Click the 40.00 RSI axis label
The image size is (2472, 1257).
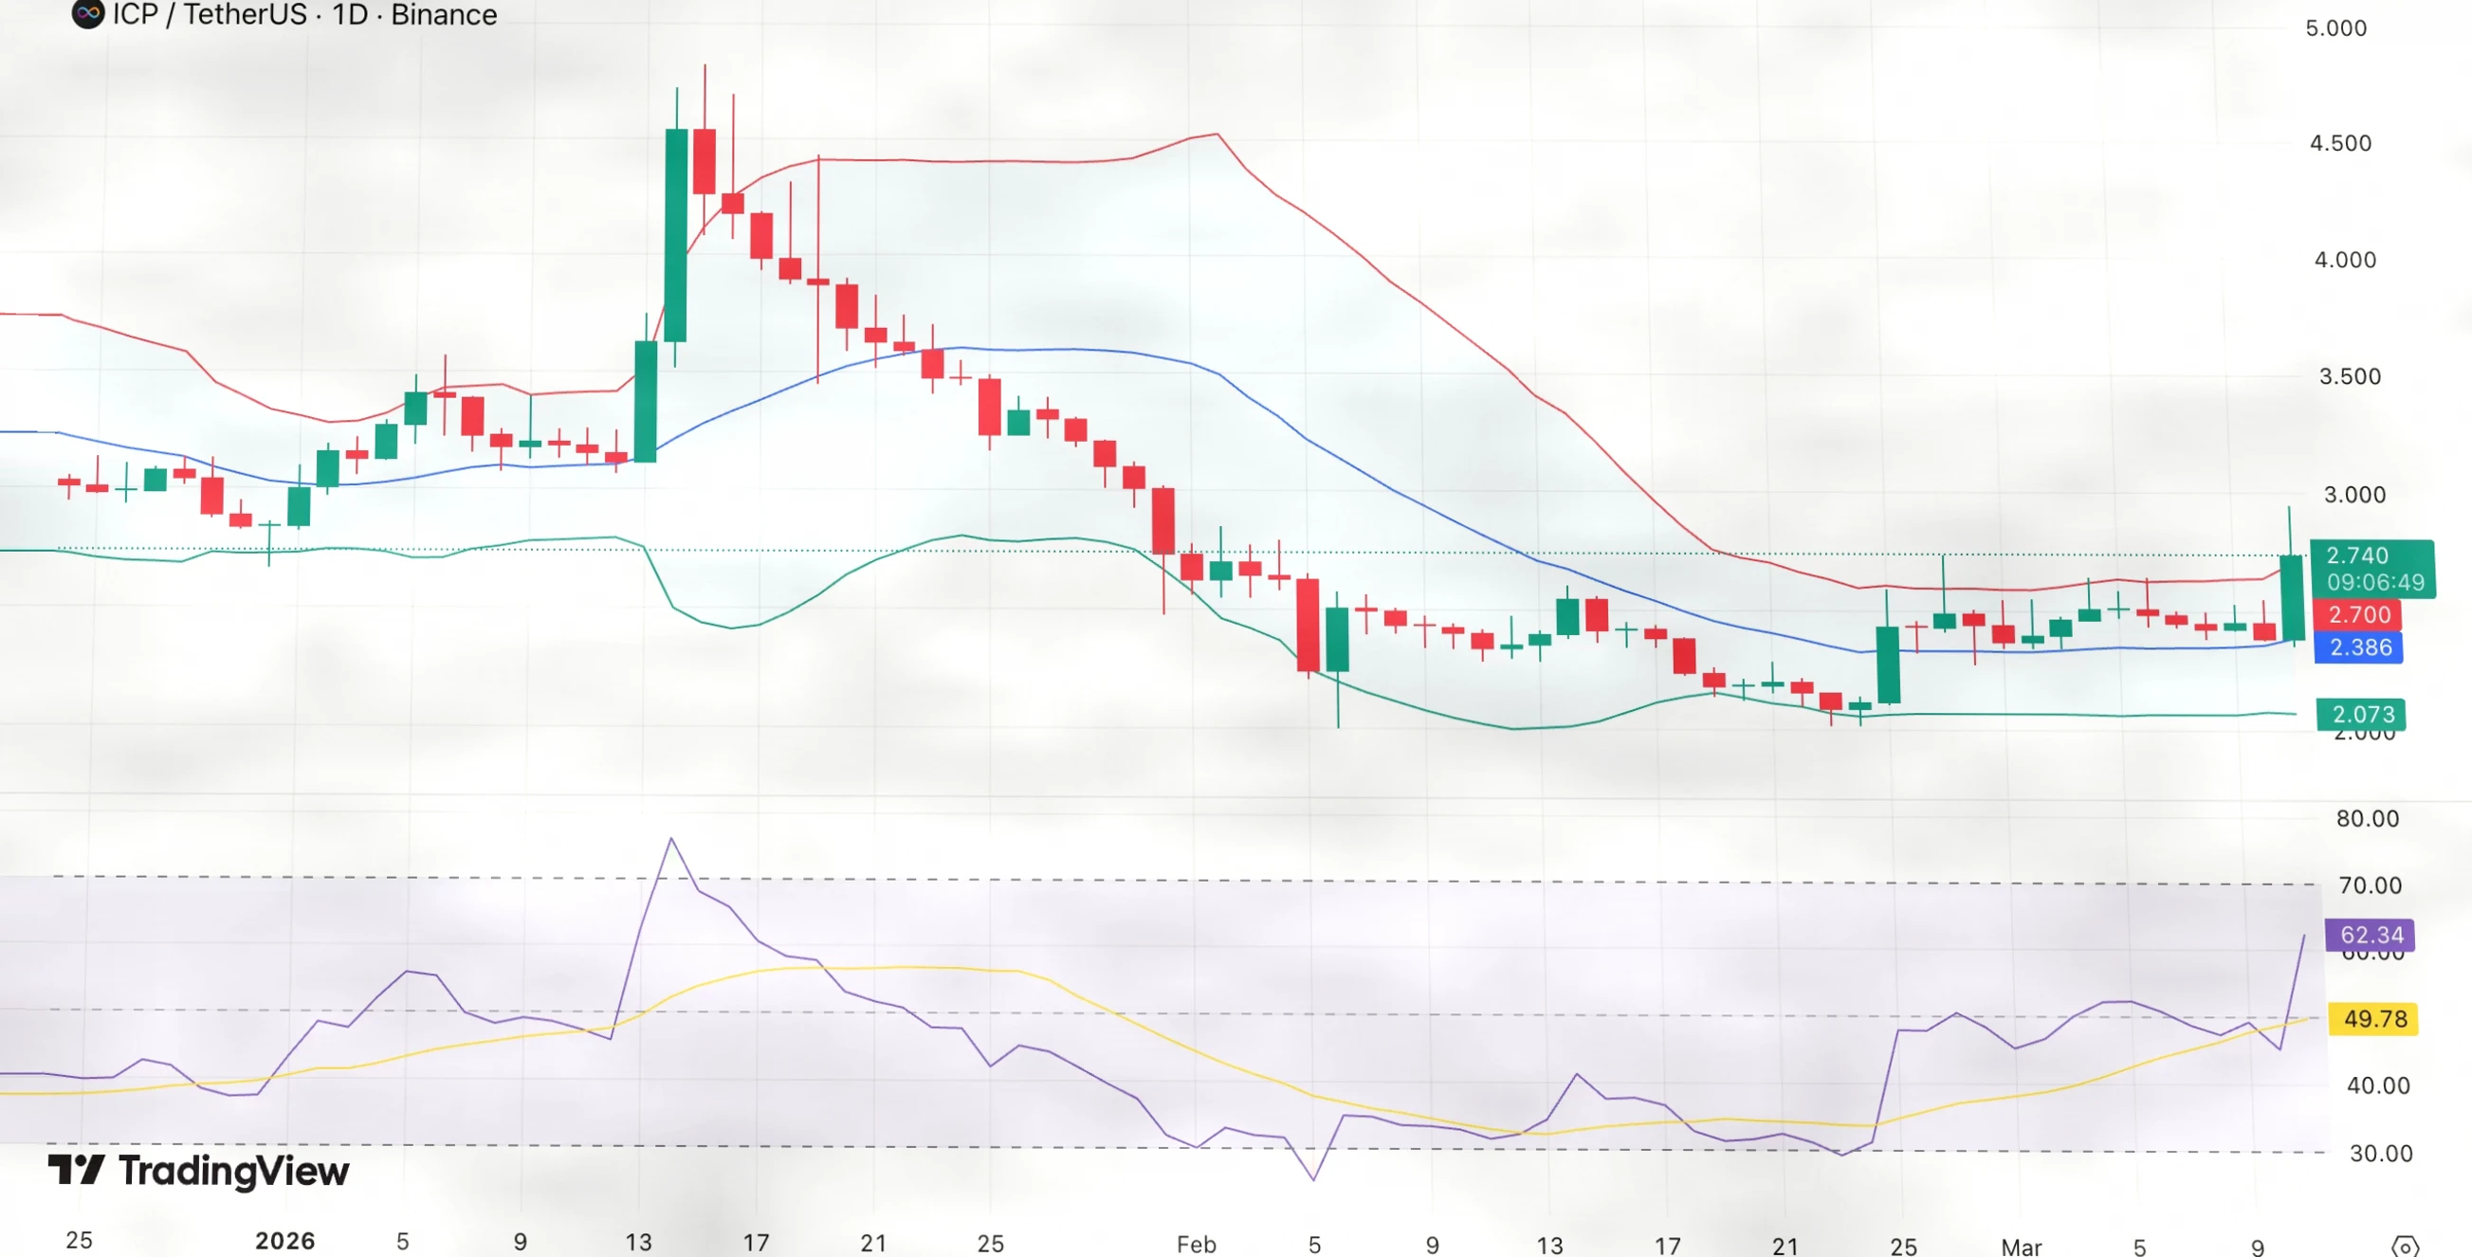[x=2378, y=1085]
